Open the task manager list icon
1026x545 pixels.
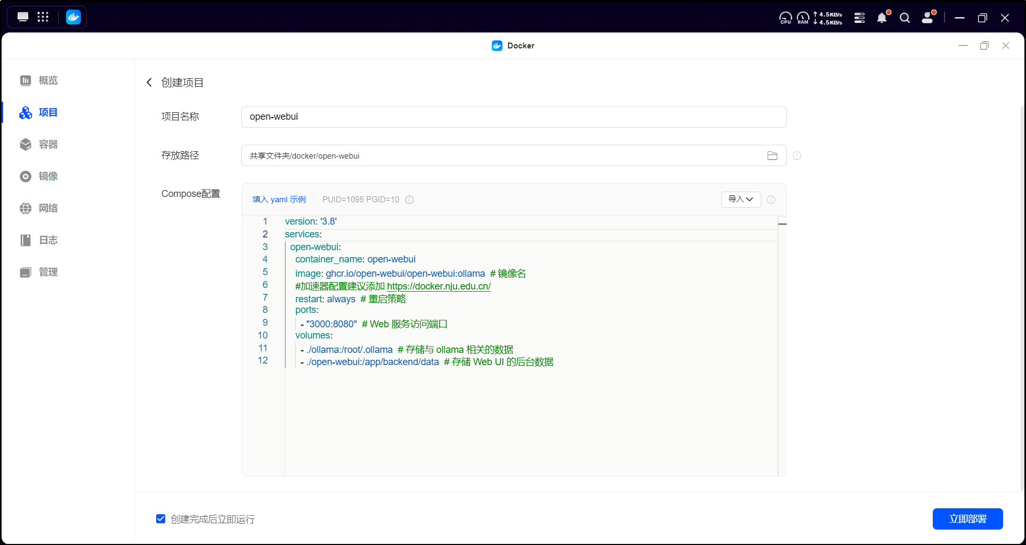click(859, 18)
